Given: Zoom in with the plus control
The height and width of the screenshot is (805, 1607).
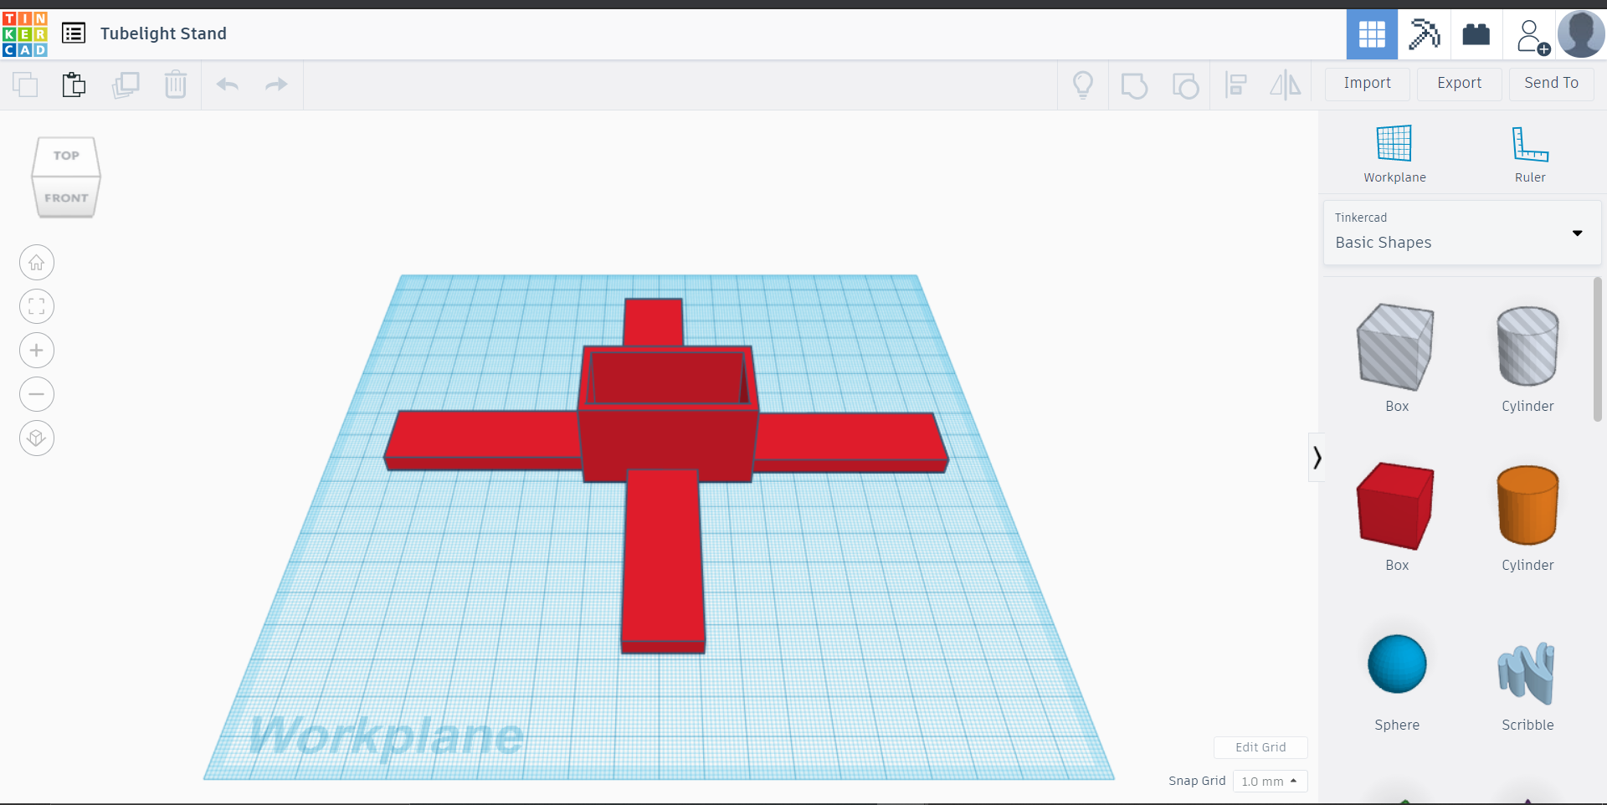Looking at the screenshot, I should (x=36, y=350).
